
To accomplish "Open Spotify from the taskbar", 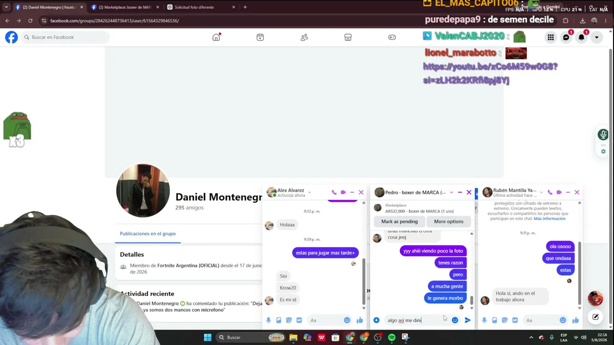I will [391, 337].
